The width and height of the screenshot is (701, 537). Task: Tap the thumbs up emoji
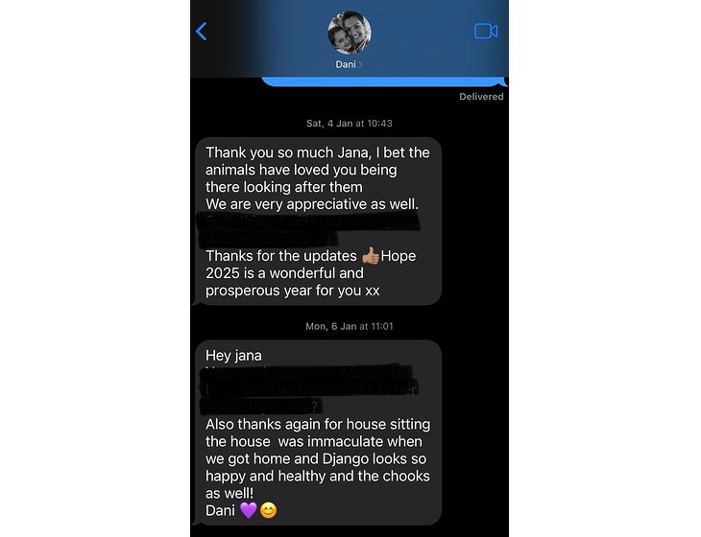(x=370, y=256)
